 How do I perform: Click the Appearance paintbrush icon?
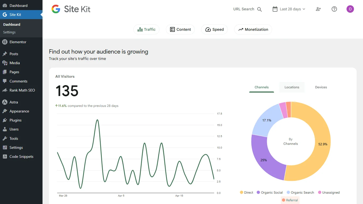(x=5, y=111)
